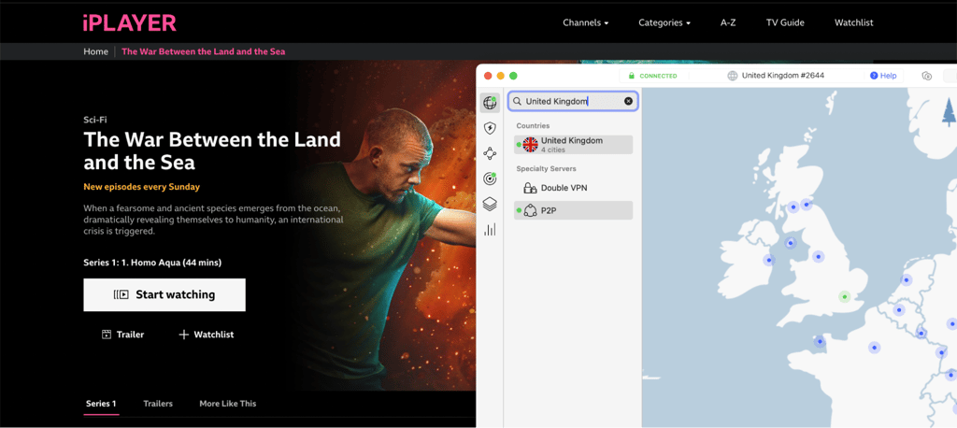Click the United Kingdom flag icon
The image size is (957, 428).
tap(530, 145)
